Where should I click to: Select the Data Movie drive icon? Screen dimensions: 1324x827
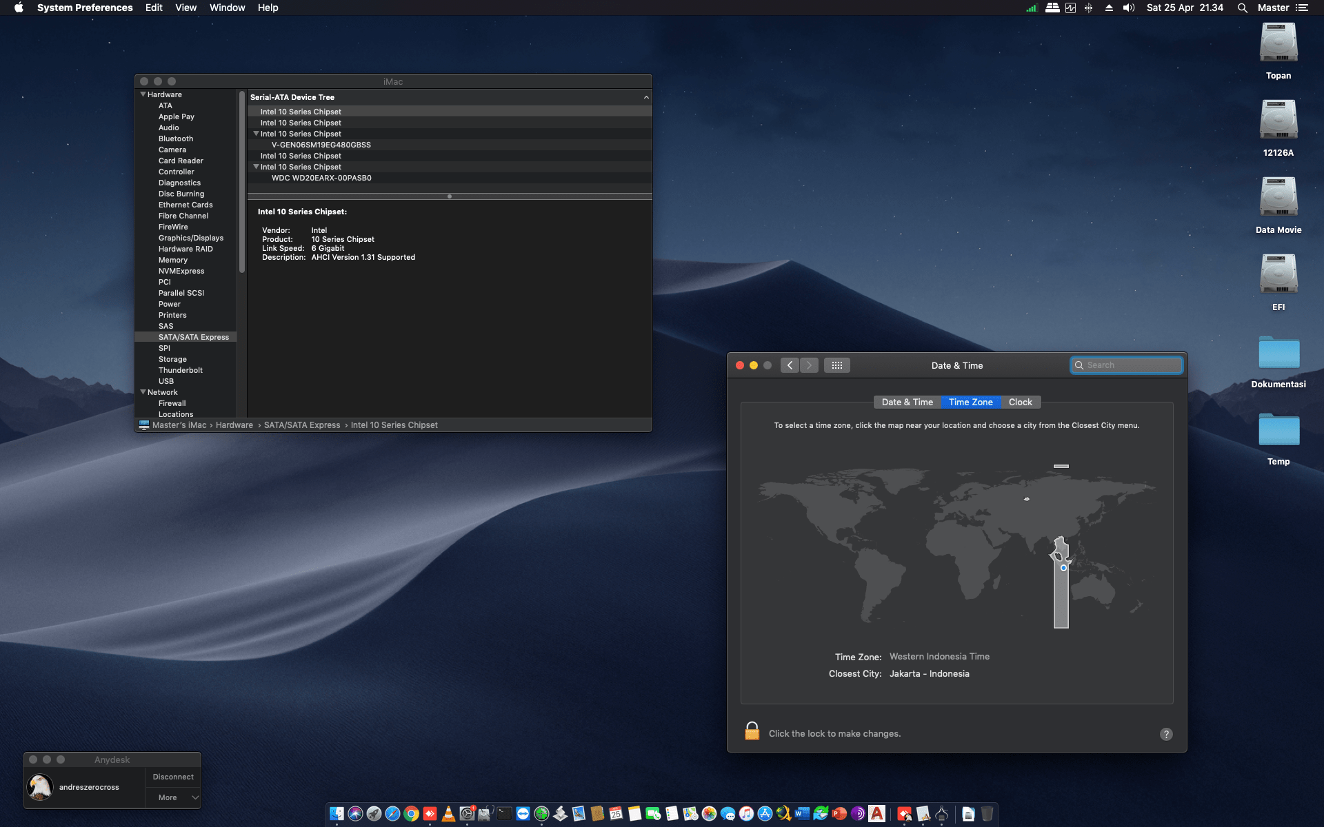click(x=1278, y=197)
